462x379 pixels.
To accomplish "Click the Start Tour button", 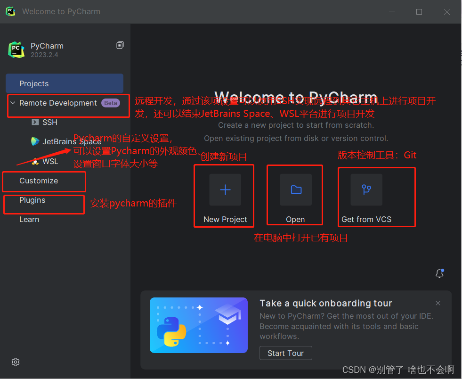I will [285, 353].
